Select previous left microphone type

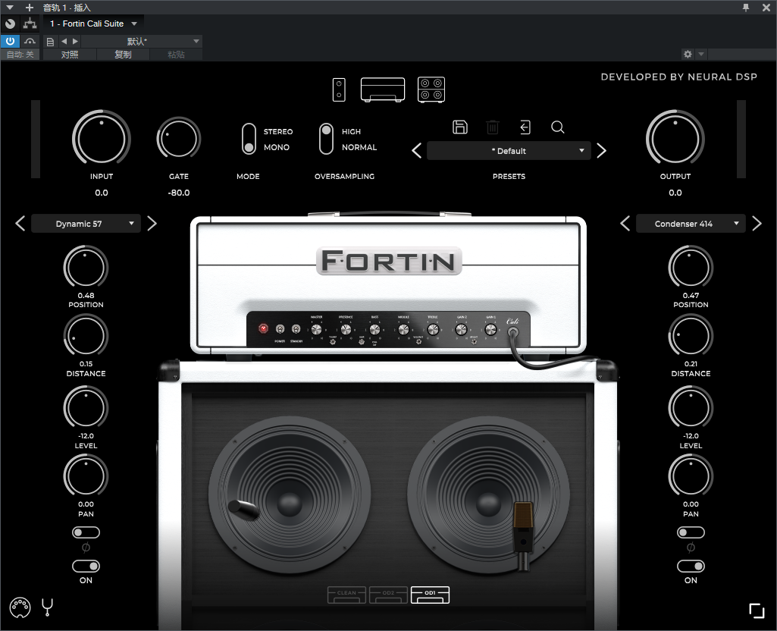click(x=20, y=224)
